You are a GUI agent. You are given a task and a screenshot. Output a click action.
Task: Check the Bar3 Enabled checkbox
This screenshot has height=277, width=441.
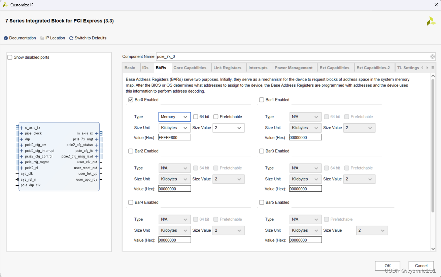(x=262, y=151)
